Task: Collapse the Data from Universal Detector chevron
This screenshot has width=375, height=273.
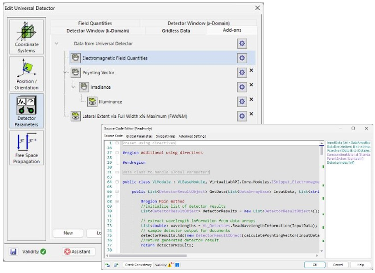Action: 56,44
